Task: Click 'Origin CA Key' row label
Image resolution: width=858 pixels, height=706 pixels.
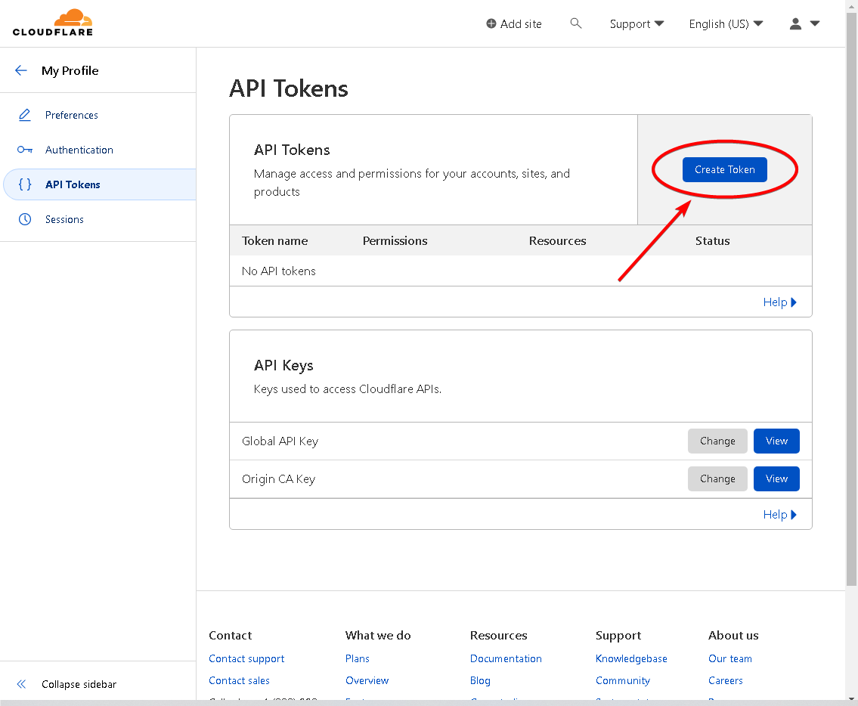Action: click(x=278, y=479)
